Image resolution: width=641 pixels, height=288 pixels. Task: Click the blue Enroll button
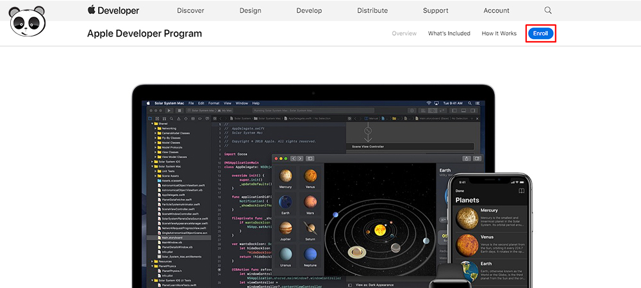[x=540, y=33]
